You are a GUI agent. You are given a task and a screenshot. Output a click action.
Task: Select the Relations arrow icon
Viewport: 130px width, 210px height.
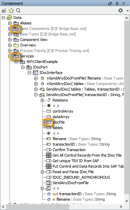pos(49,100)
